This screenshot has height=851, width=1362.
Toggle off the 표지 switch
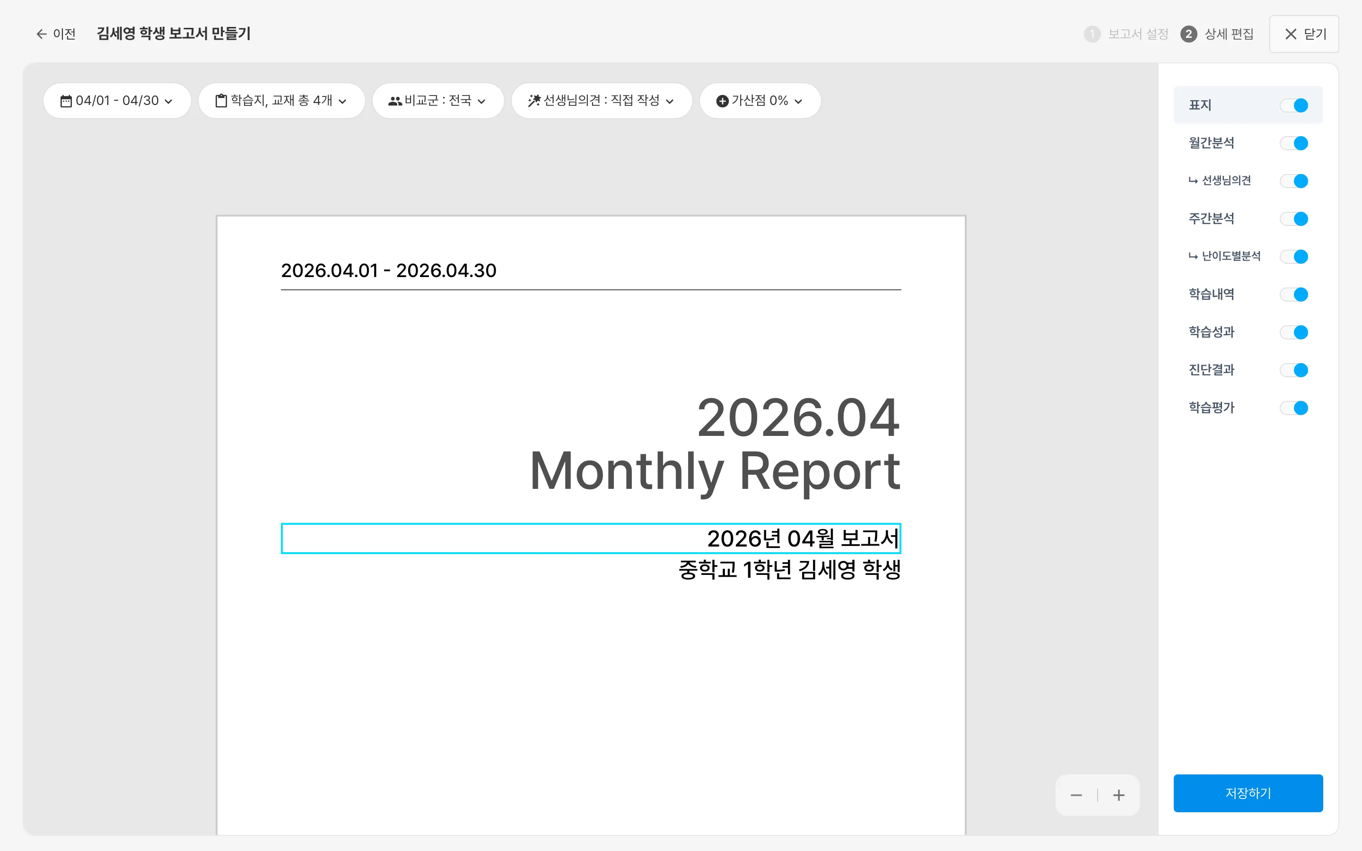pyautogui.click(x=1294, y=105)
